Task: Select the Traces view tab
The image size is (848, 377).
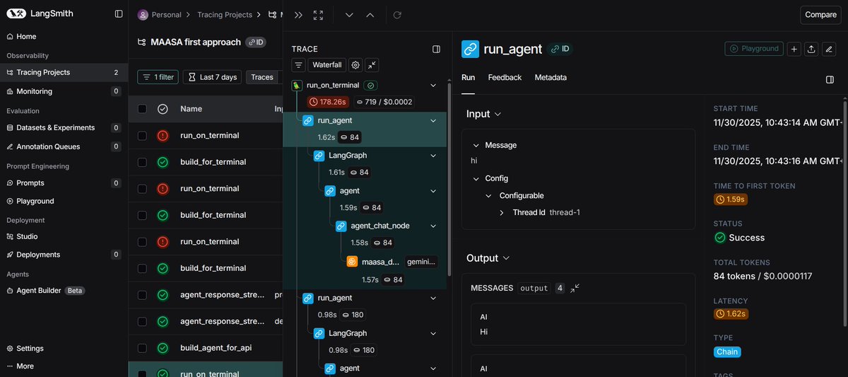Action: pyautogui.click(x=262, y=77)
